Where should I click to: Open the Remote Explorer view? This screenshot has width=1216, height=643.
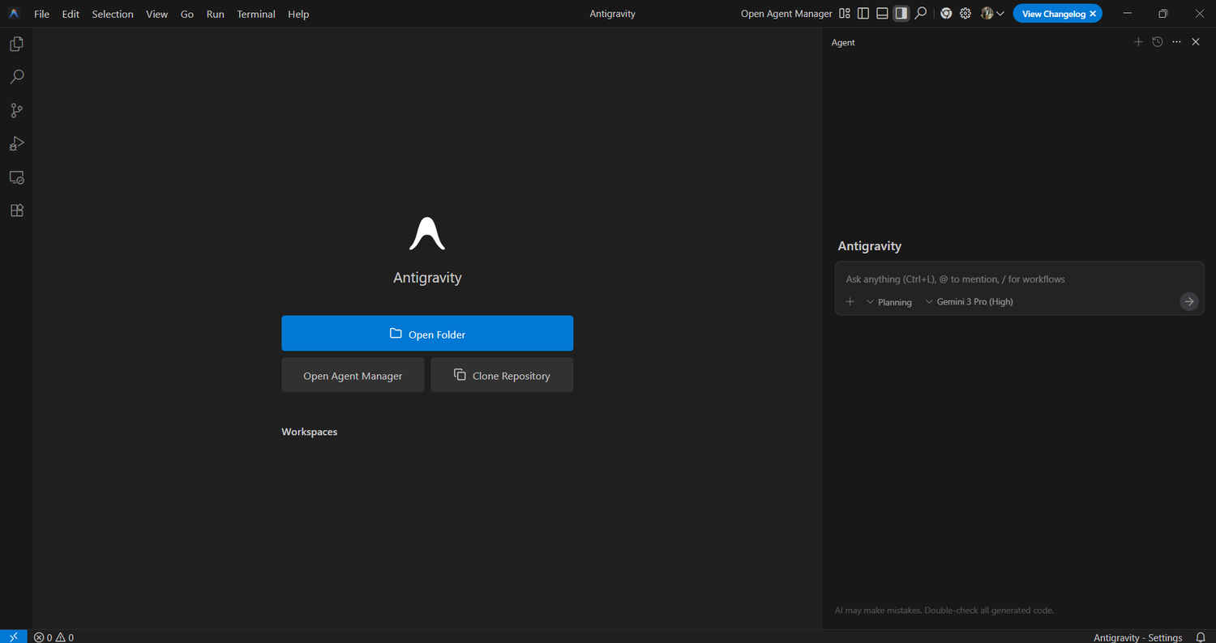click(x=16, y=177)
